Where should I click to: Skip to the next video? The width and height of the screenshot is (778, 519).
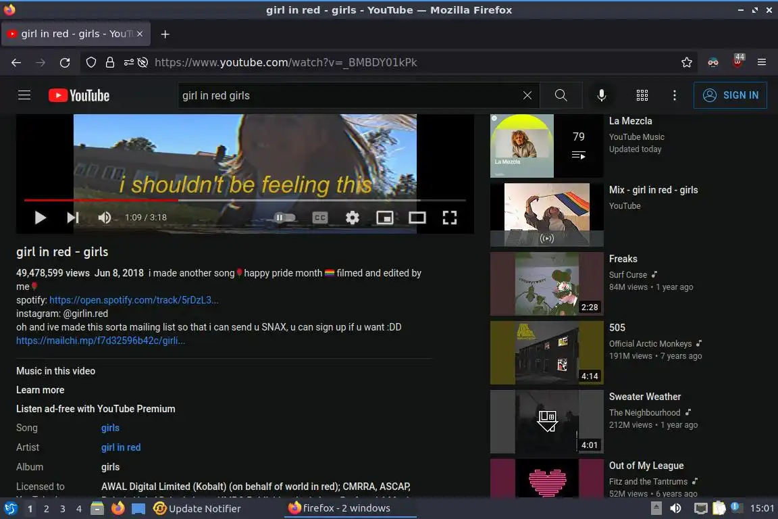point(73,218)
